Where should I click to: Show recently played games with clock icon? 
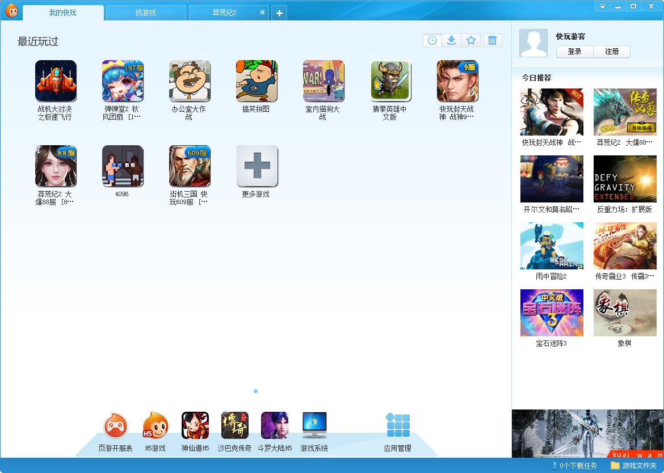coord(432,41)
